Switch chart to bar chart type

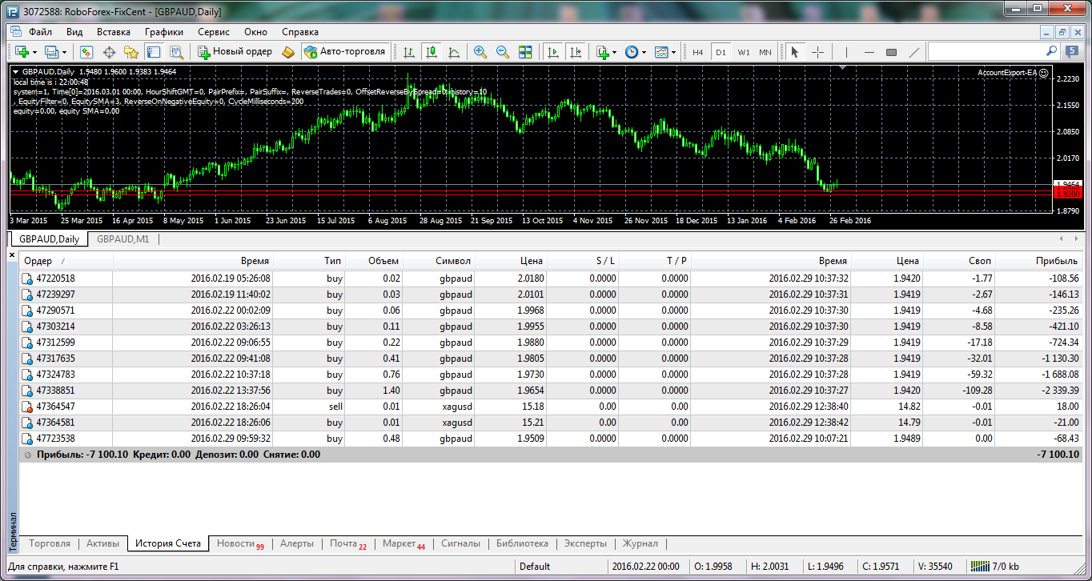click(409, 51)
